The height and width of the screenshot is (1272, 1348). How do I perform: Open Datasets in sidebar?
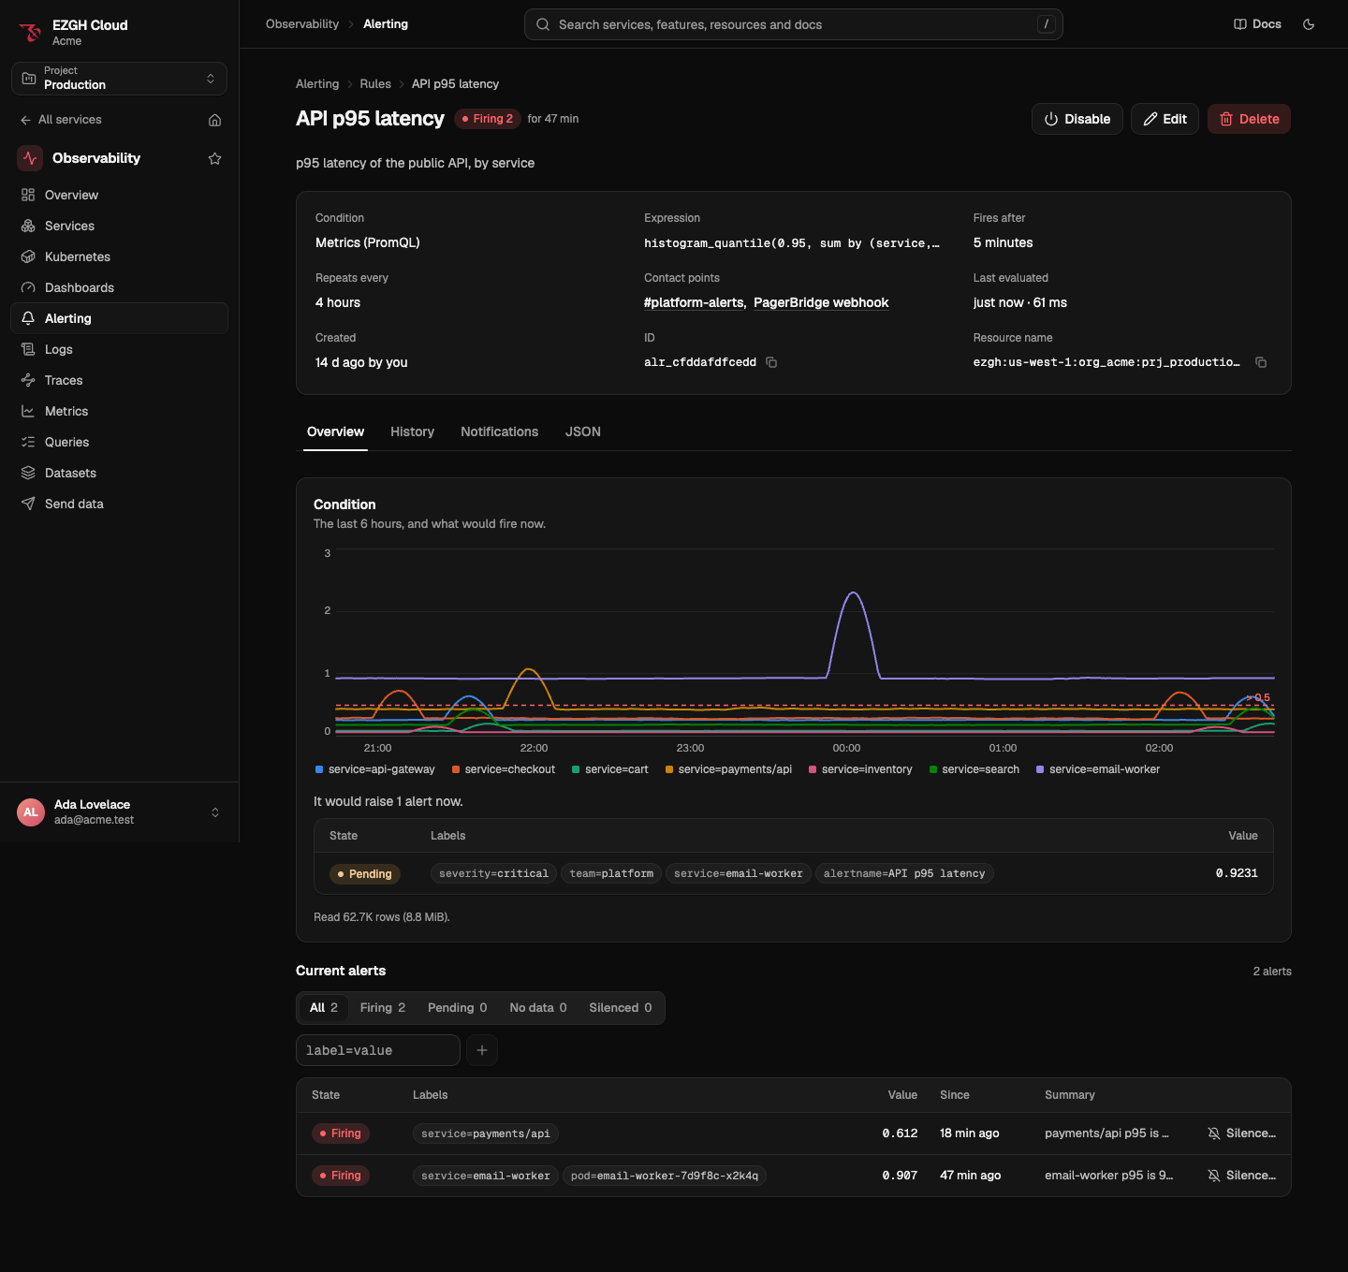[x=119, y=473]
